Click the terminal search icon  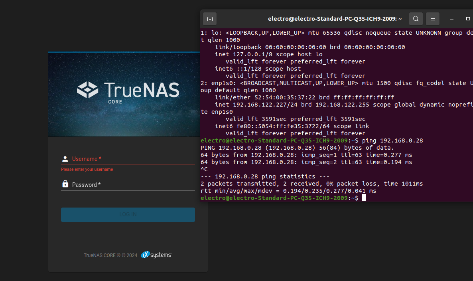pyautogui.click(x=416, y=19)
